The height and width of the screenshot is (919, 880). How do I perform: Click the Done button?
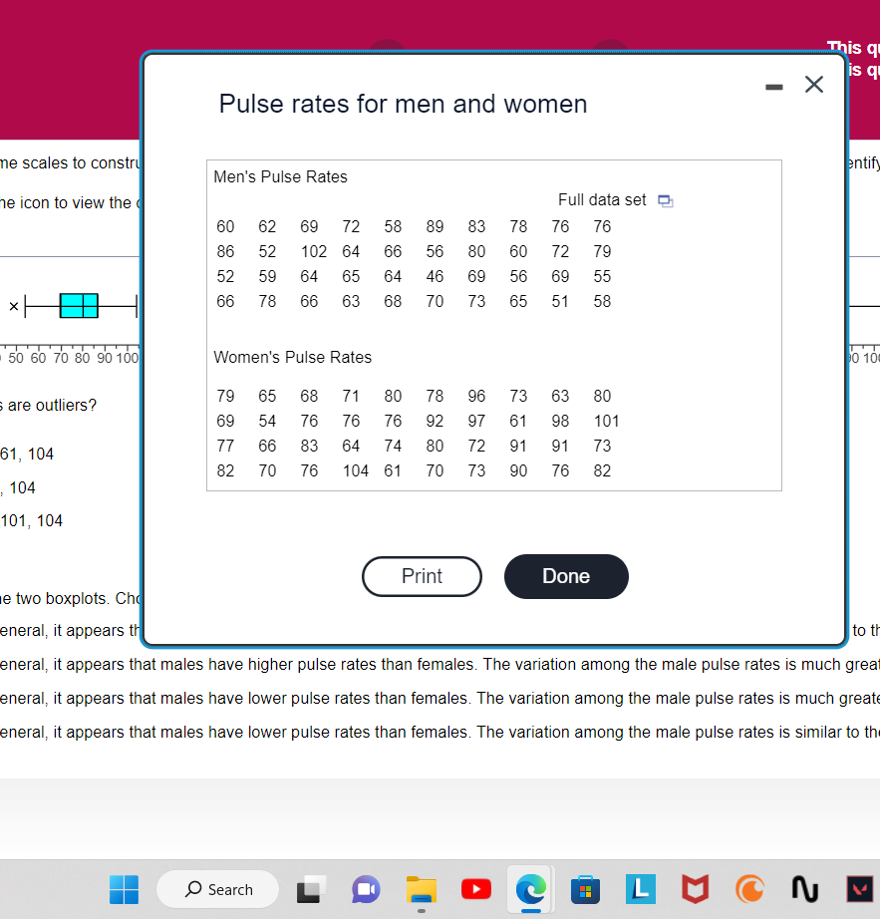click(566, 576)
